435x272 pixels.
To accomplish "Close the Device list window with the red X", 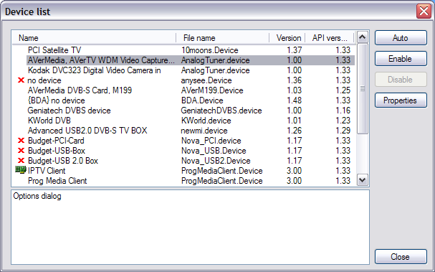I will pyautogui.click(x=424, y=11).
